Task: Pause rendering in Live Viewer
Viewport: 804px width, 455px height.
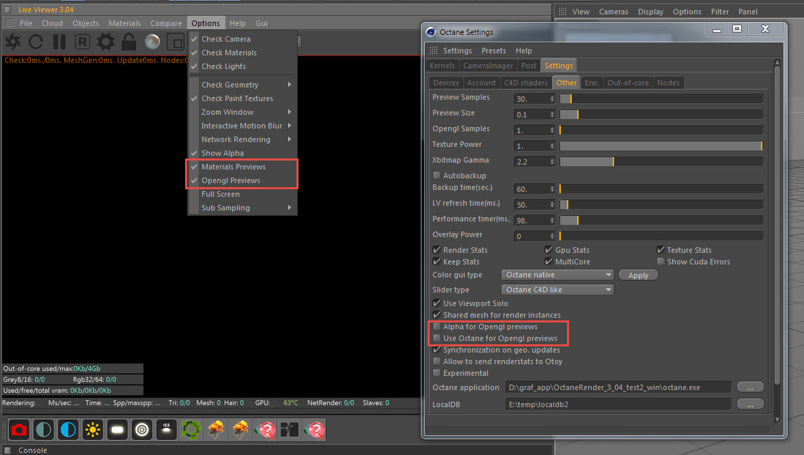Action: (x=59, y=42)
